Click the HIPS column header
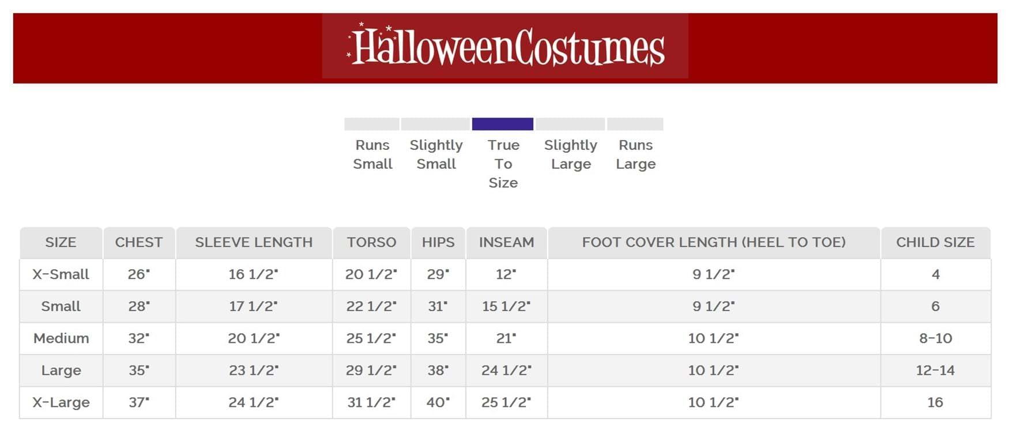This screenshot has height=438, width=1009. pyautogui.click(x=438, y=243)
